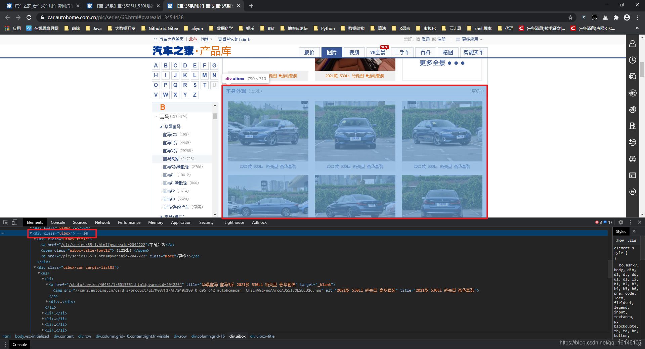Toggle the DevTools device toolbar
Screen dimensions: 645x349
pyautogui.click(x=14, y=222)
